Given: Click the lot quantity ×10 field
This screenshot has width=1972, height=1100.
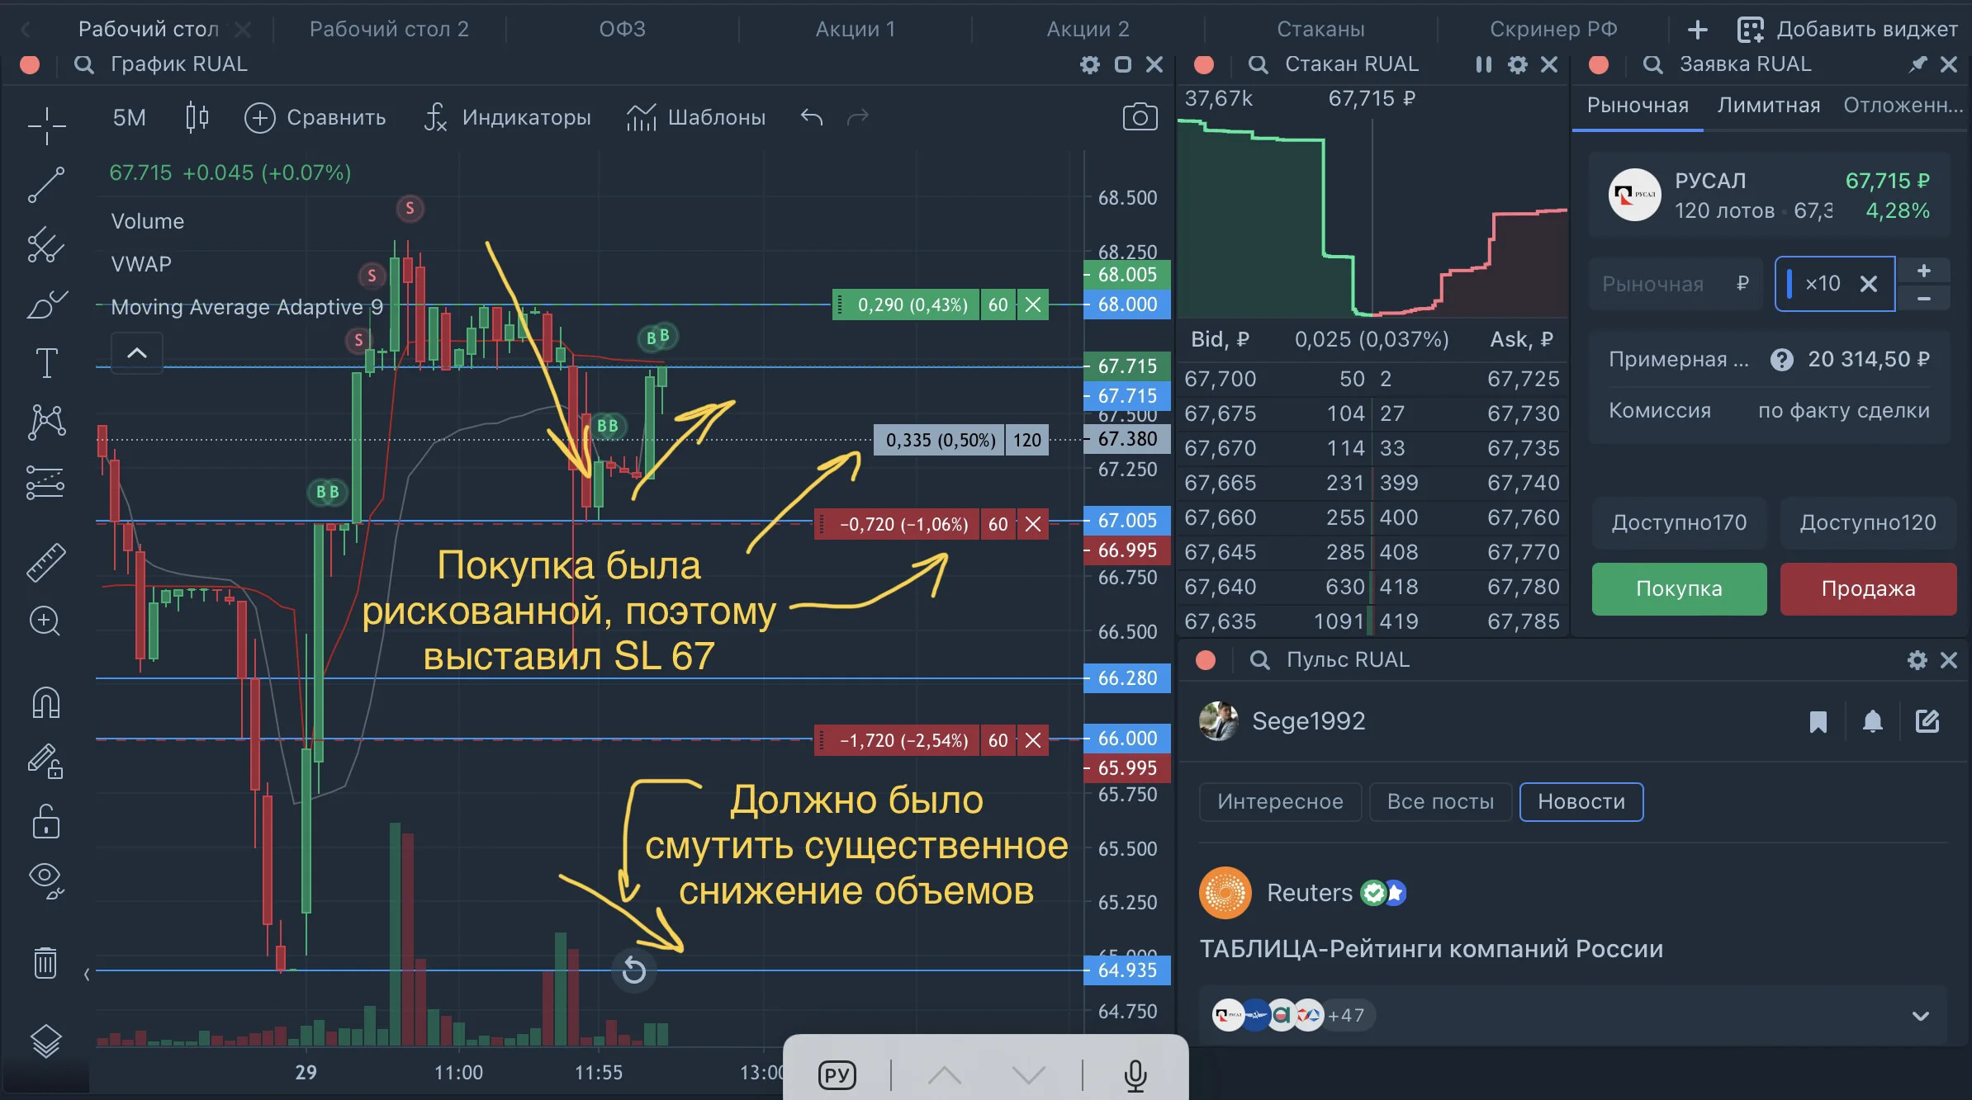Looking at the screenshot, I should click(x=1835, y=284).
